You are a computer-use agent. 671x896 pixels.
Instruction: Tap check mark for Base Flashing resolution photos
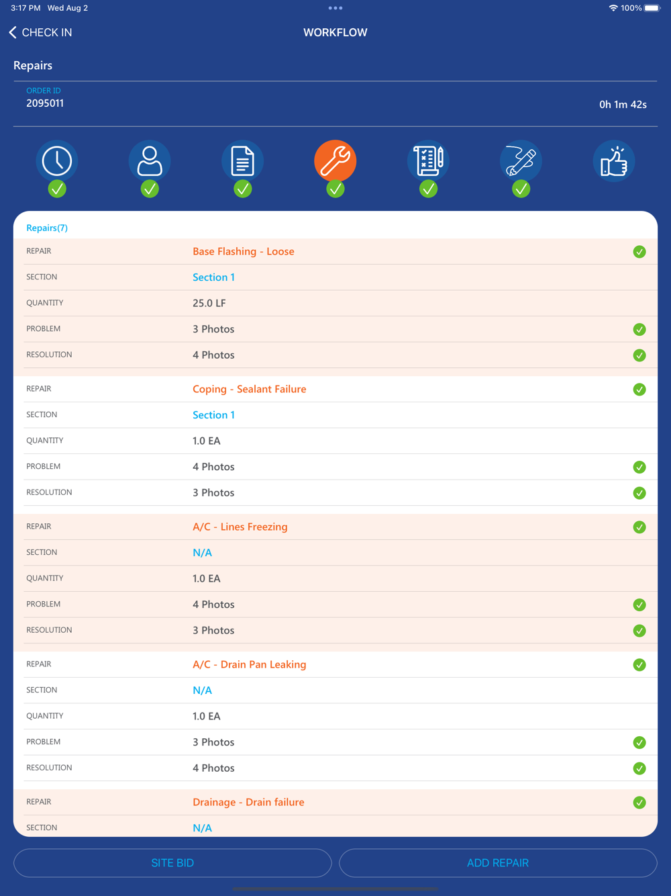(x=639, y=355)
